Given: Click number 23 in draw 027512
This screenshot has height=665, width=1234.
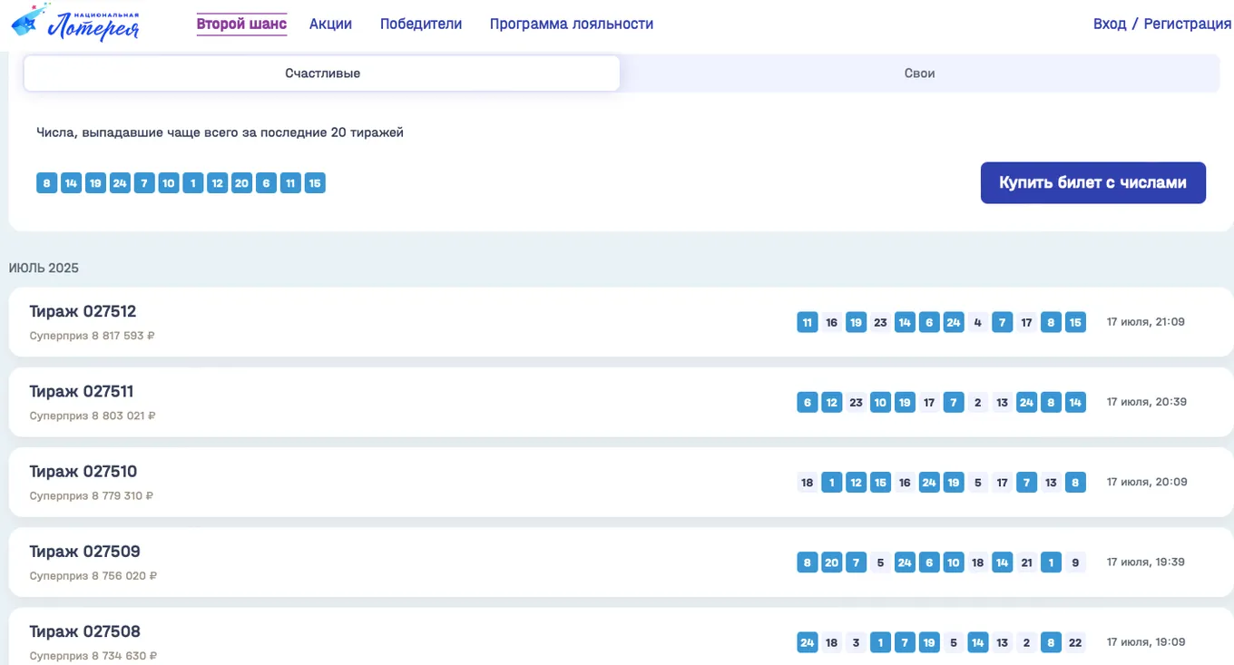Looking at the screenshot, I should click(880, 322).
